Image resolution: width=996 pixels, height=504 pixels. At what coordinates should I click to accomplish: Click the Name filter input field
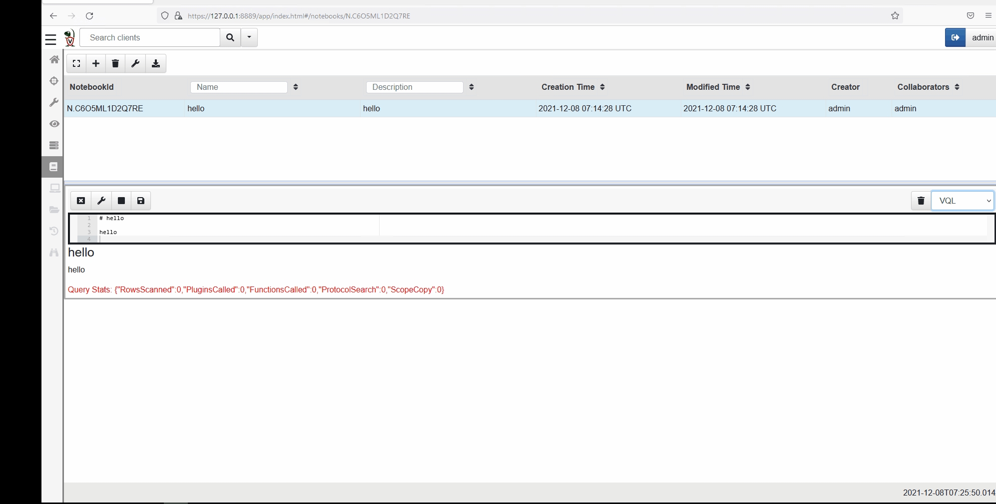pyautogui.click(x=239, y=87)
